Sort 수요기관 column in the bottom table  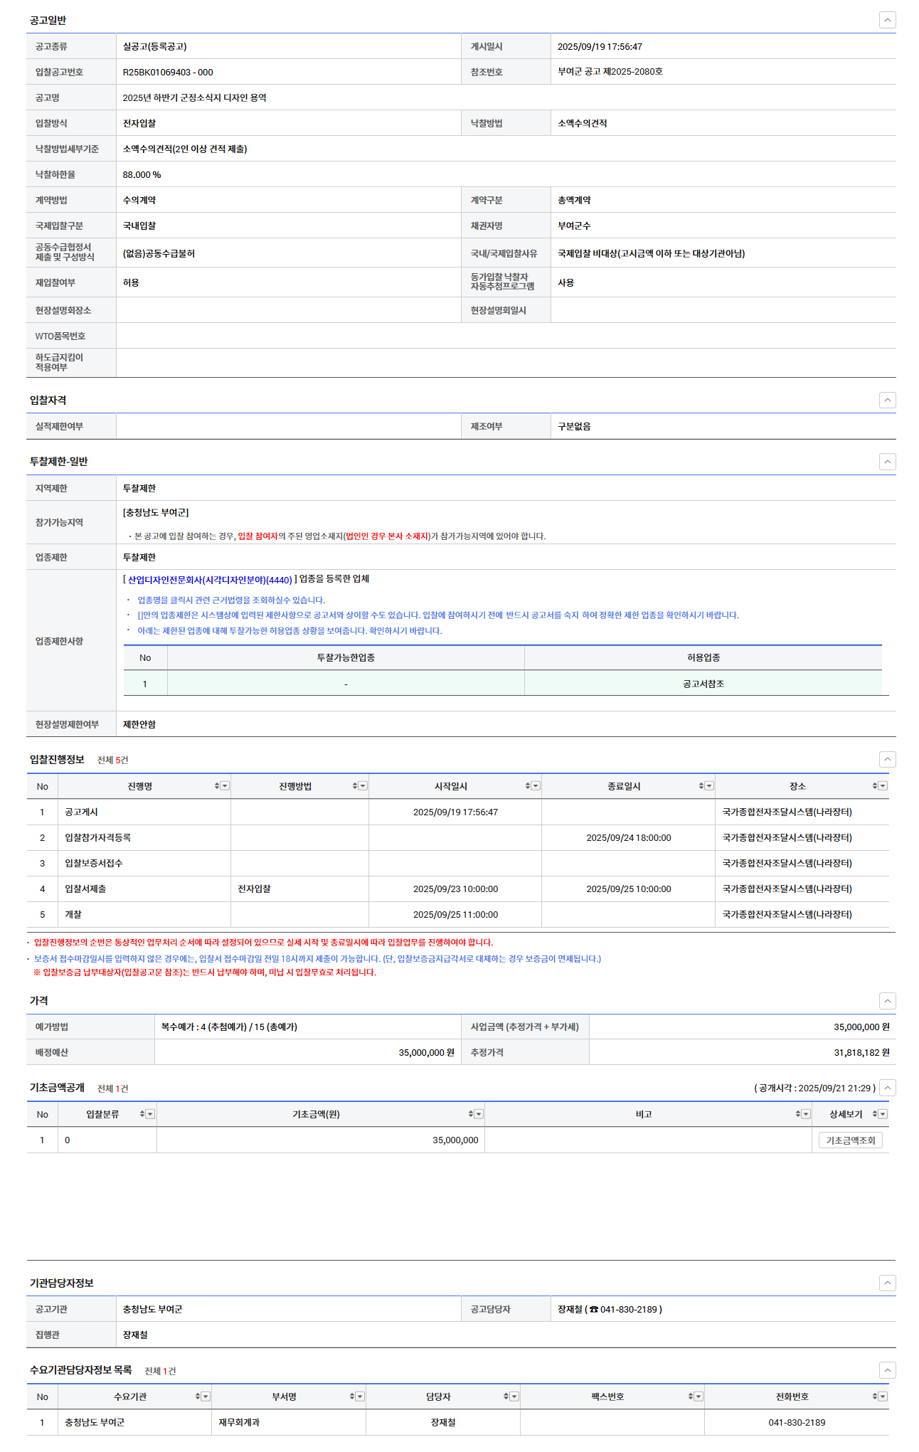197,1397
